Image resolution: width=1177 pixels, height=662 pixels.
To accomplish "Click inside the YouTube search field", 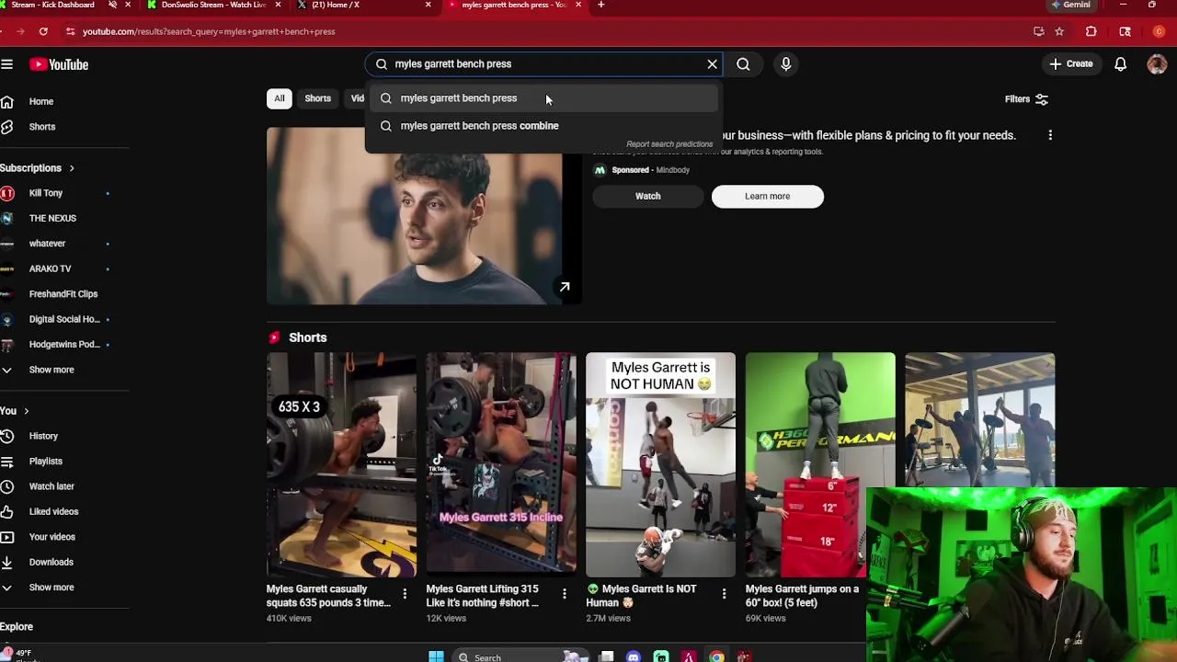I will pos(543,64).
